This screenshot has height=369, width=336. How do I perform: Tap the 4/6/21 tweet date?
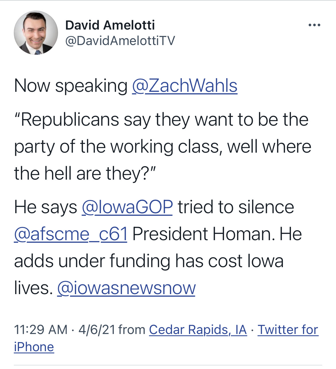click(x=96, y=330)
